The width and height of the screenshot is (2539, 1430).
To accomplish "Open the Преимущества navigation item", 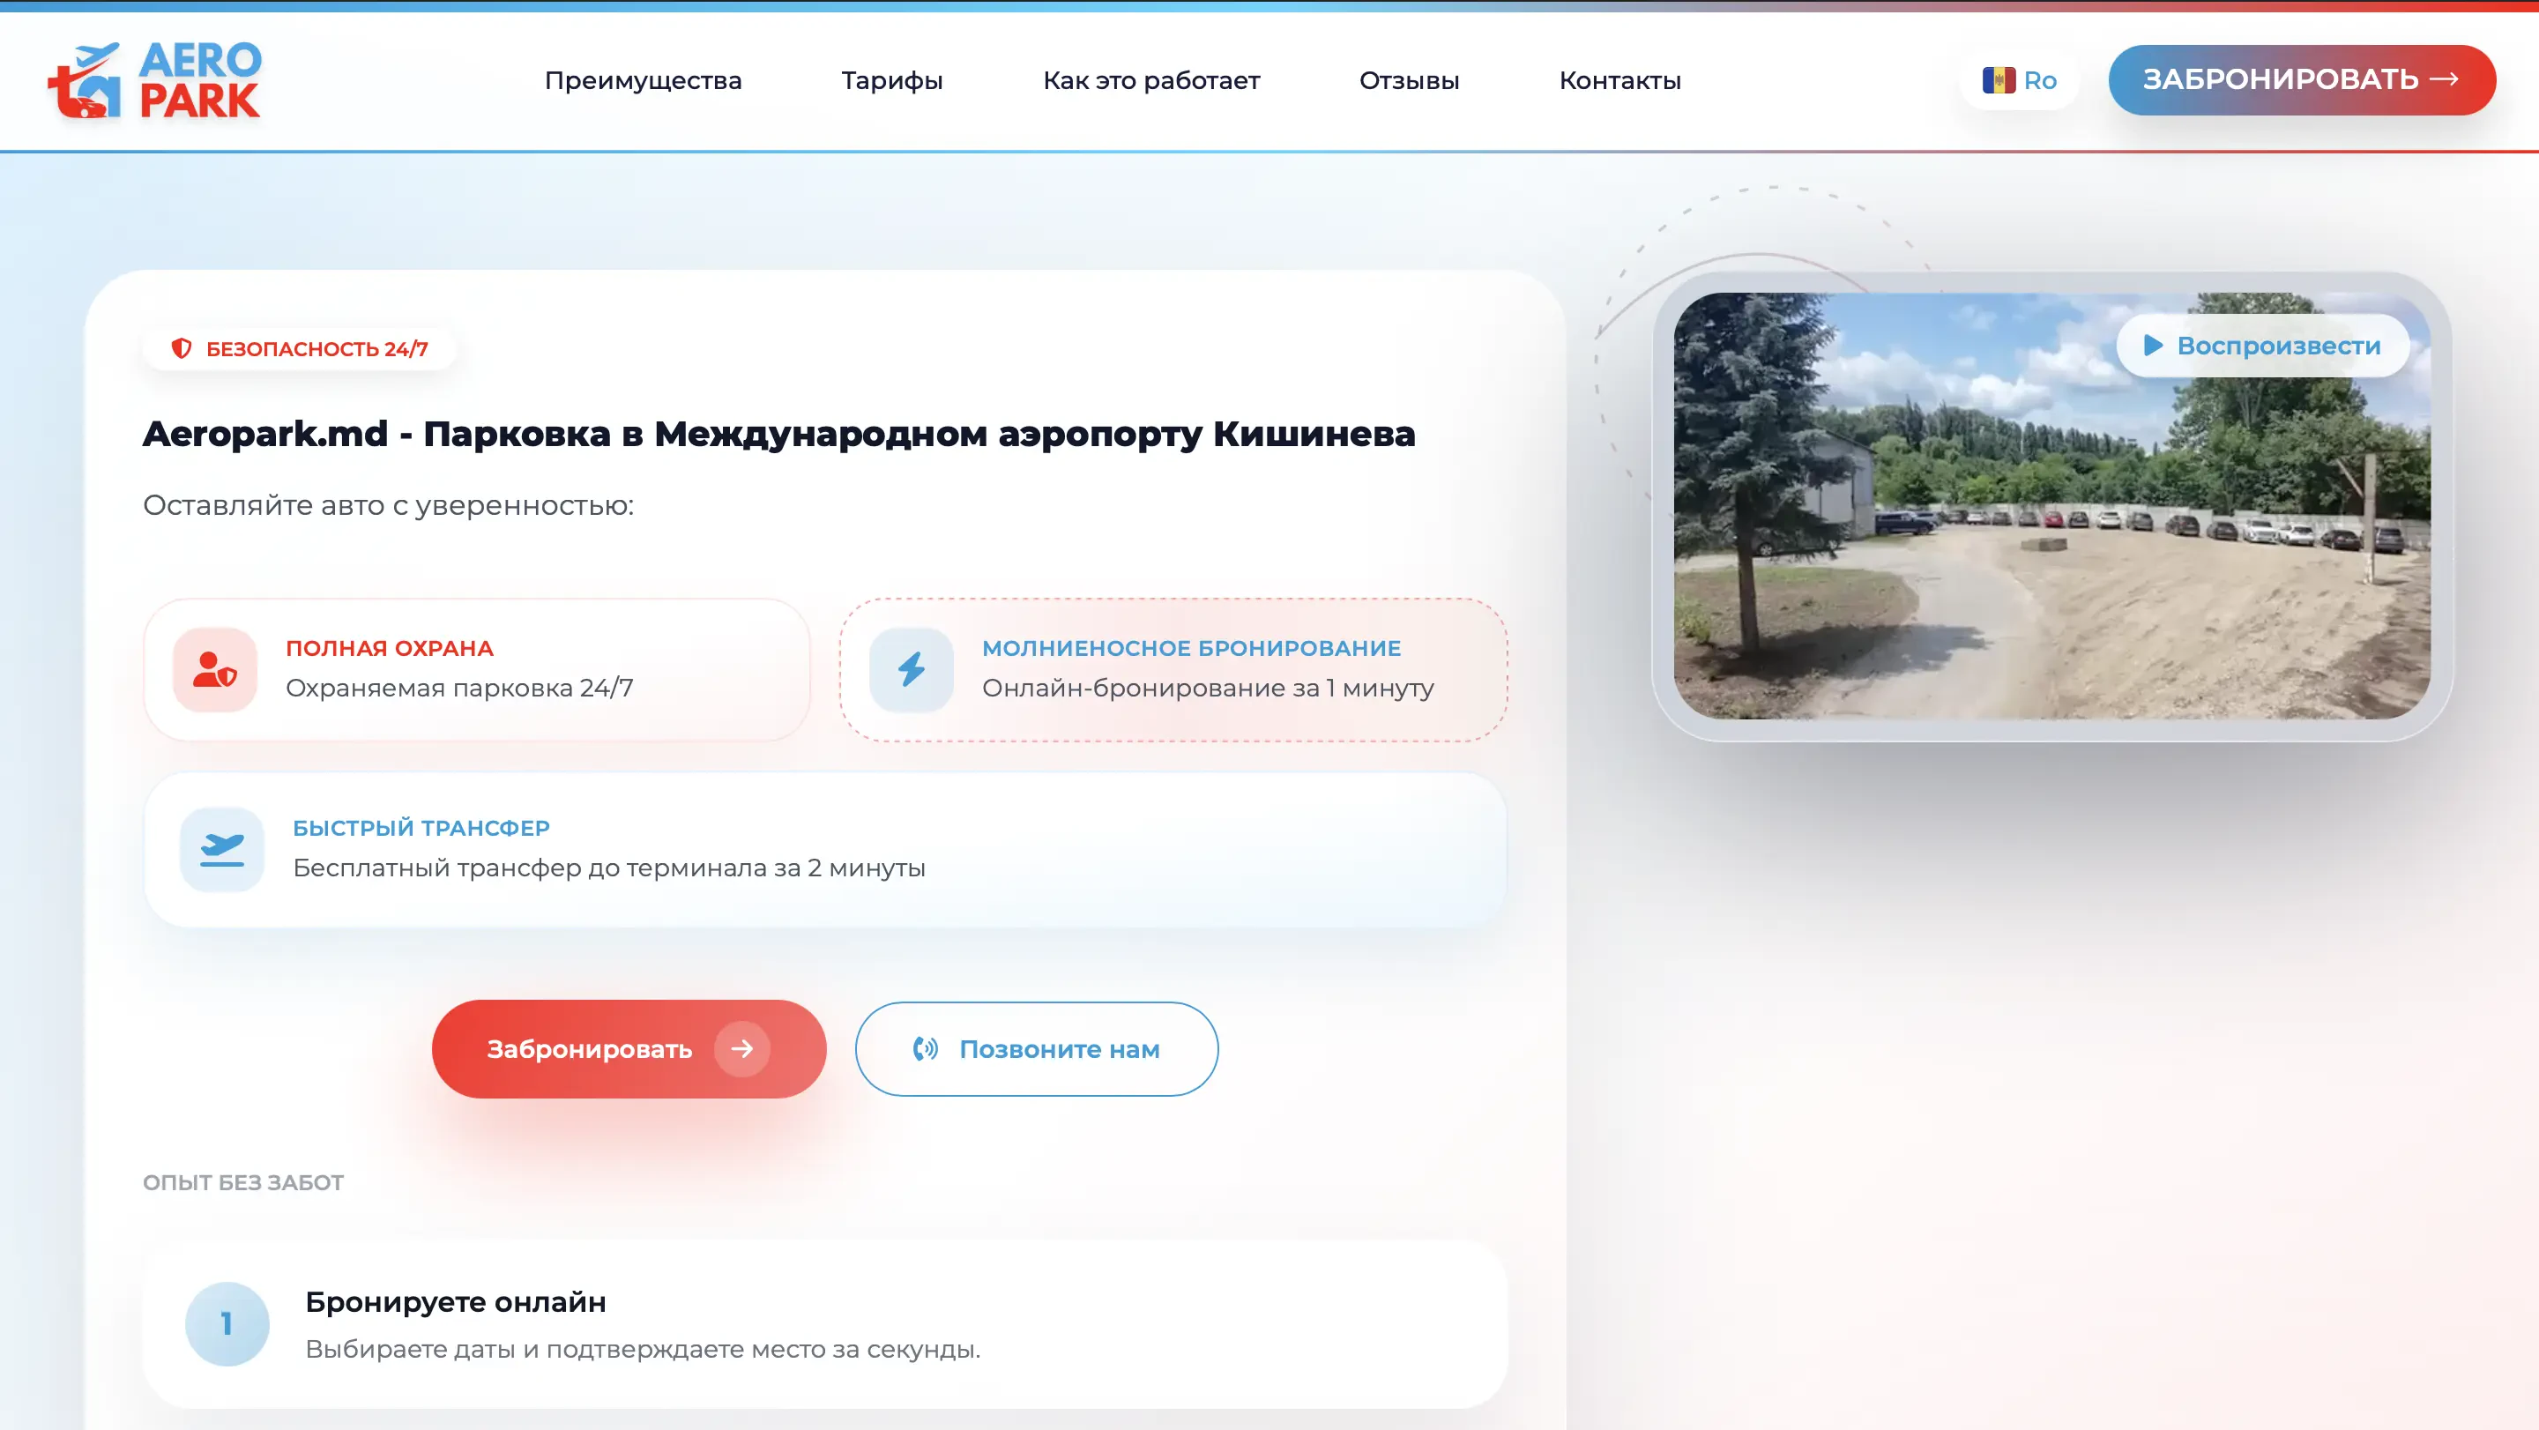I will 643,81.
